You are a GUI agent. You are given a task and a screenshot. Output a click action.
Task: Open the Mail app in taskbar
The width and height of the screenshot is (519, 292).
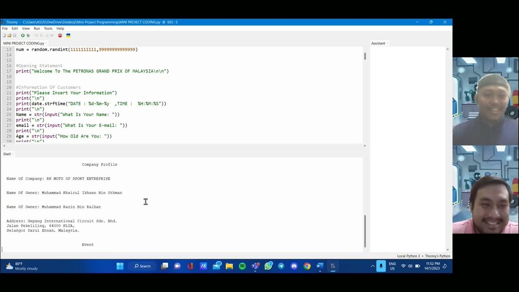(216, 266)
